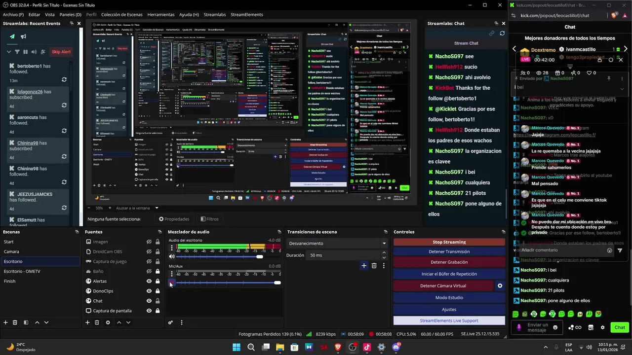
Task: Hide the Captura de pantalla source
Action: coord(149,311)
